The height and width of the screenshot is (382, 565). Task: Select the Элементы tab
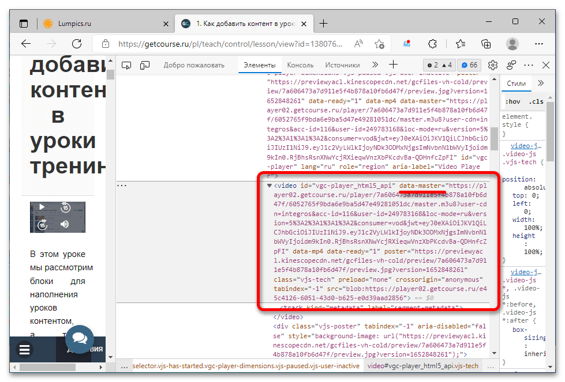click(260, 65)
